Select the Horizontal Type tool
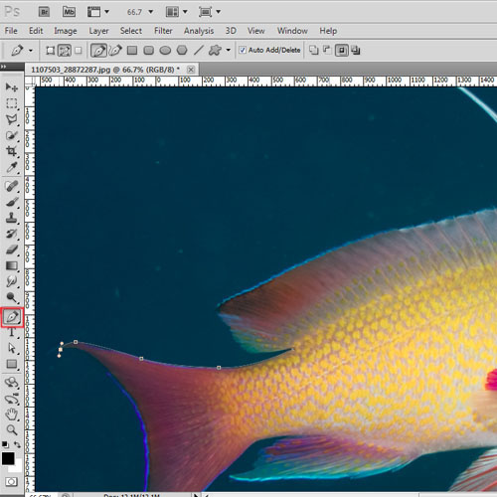This screenshot has width=497, height=497. coord(12,332)
